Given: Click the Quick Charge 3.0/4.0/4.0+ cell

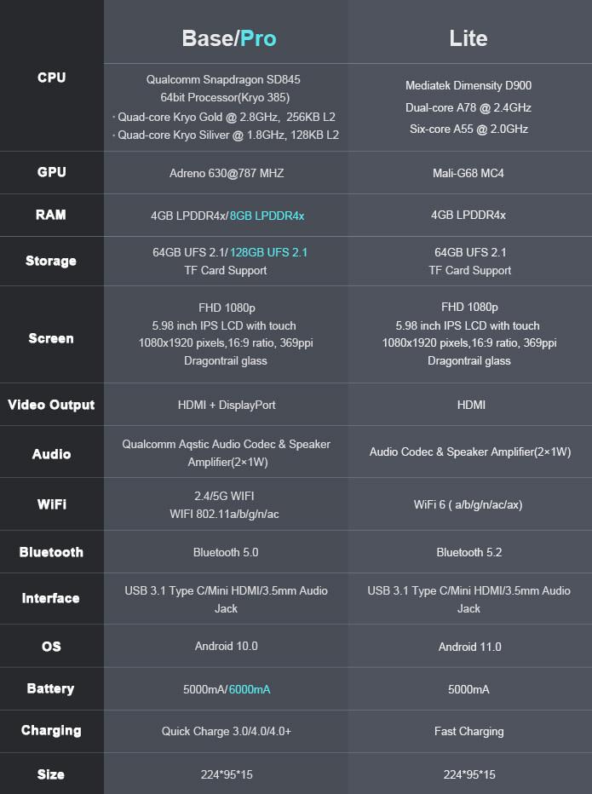Looking at the screenshot, I should [x=227, y=731].
